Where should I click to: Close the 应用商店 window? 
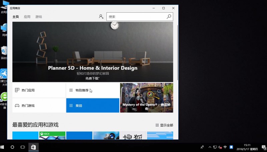(173, 8)
